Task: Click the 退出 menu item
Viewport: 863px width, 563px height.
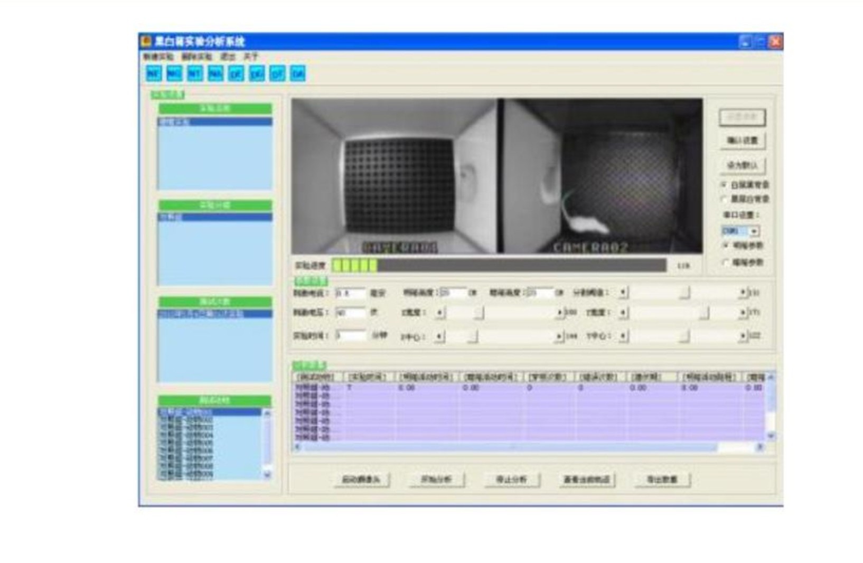Action: tap(228, 56)
